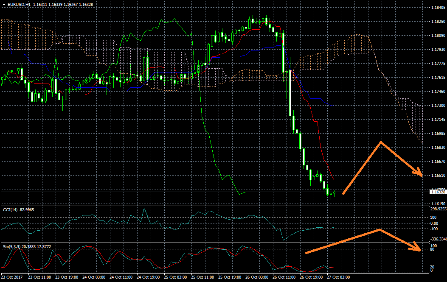Click the upper orange arrowhead on price chart
Image resolution: width=447 pixels, height=282 pixels.
(420, 174)
